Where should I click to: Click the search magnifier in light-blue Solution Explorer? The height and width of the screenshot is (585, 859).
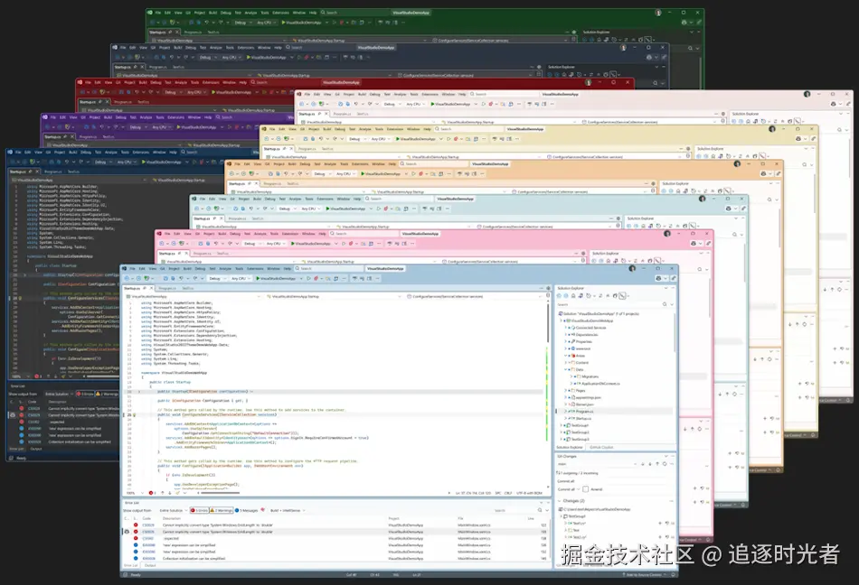665,304
